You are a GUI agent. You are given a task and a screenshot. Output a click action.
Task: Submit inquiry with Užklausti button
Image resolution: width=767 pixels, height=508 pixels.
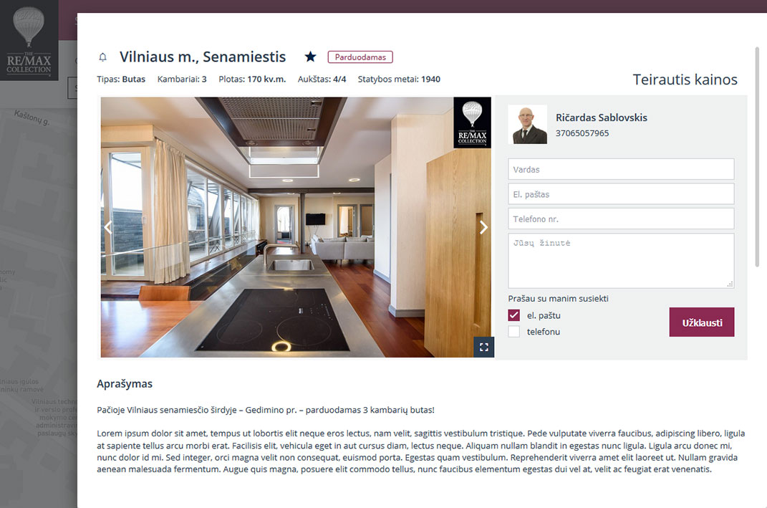701,322
